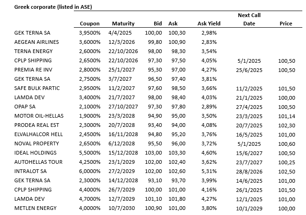Click ELVALHALCOR HELL yield 3,76%
This screenshot has width=306, height=215.
coord(209,134)
